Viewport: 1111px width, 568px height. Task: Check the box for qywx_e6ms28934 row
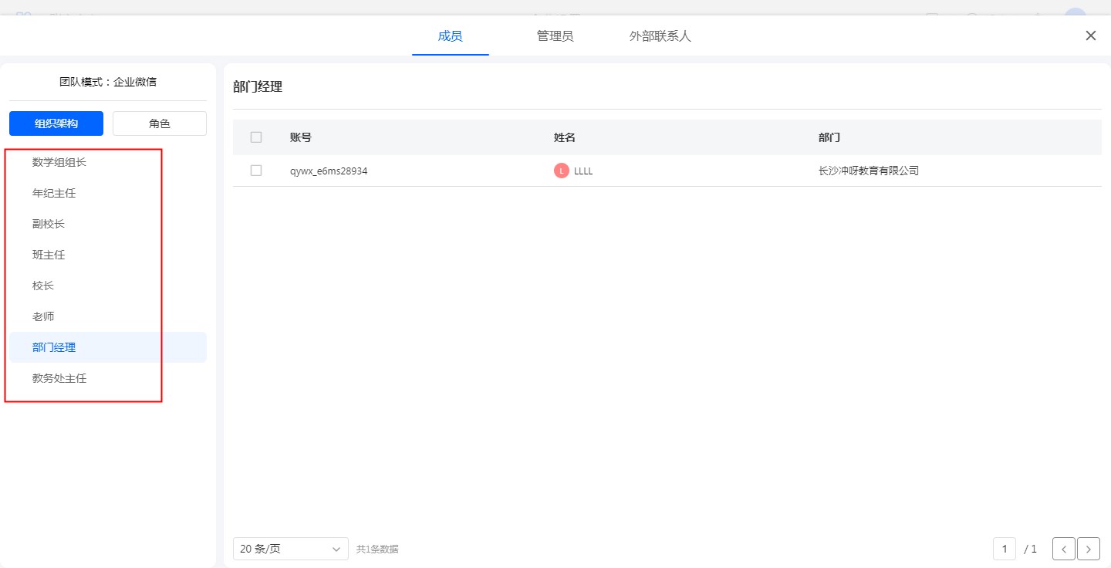coord(256,171)
